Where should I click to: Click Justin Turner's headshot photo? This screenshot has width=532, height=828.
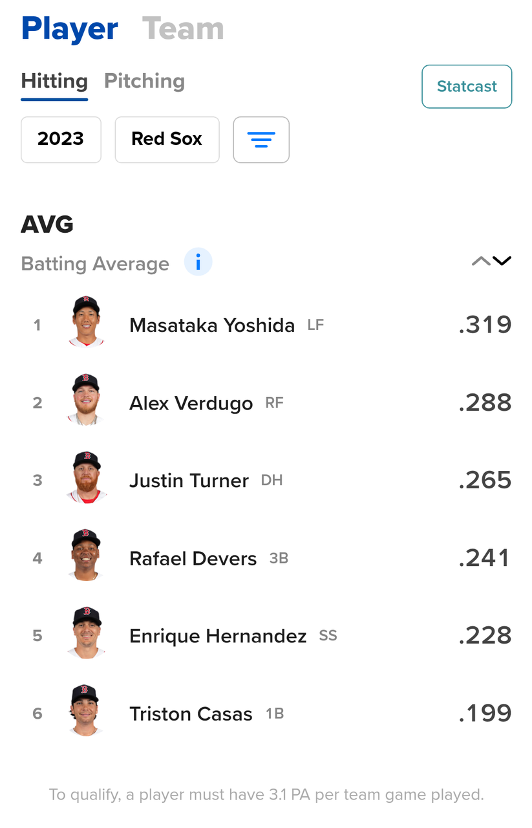click(x=86, y=477)
